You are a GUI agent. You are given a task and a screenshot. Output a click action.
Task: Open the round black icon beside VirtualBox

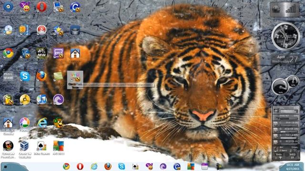8,146
